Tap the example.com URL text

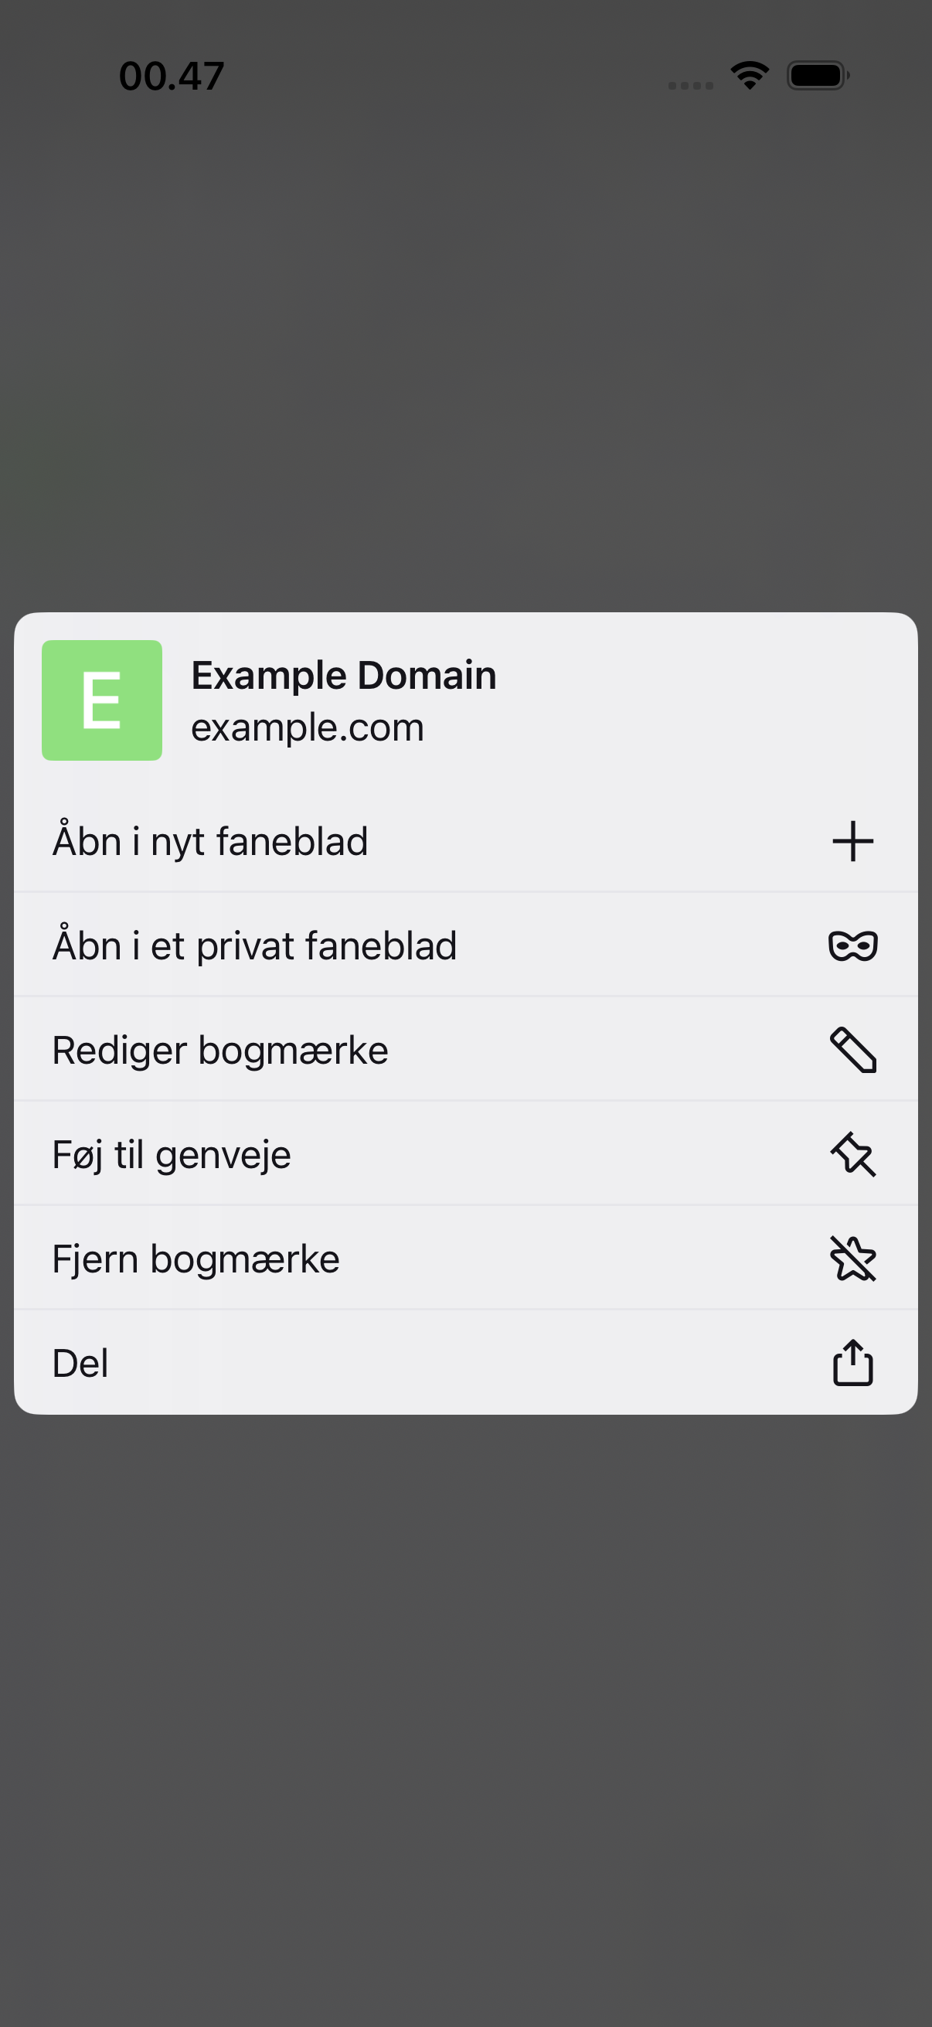[x=308, y=727]
